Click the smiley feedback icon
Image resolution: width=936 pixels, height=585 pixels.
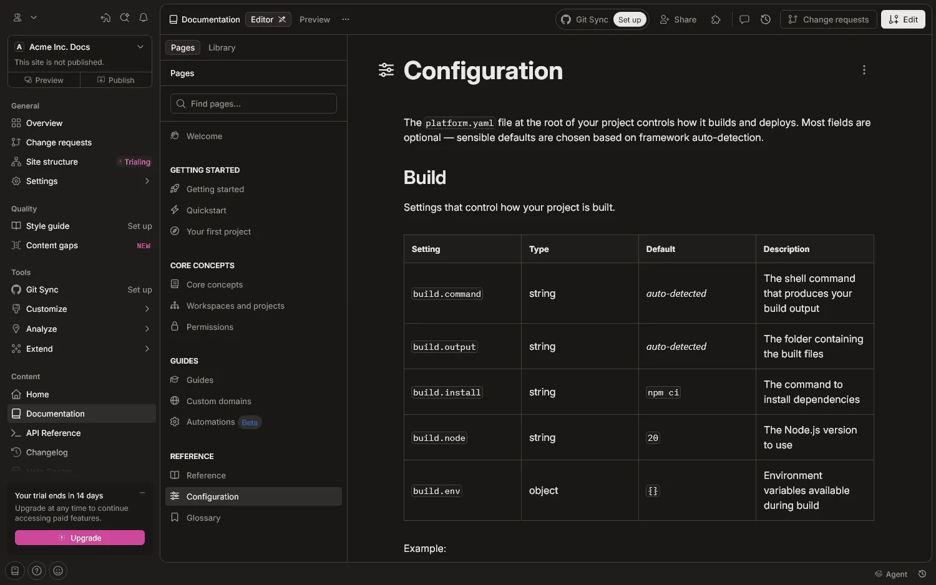58,570
